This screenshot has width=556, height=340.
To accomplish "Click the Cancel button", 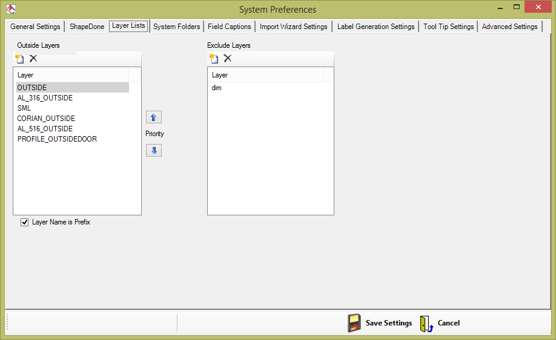I will 440,323.
